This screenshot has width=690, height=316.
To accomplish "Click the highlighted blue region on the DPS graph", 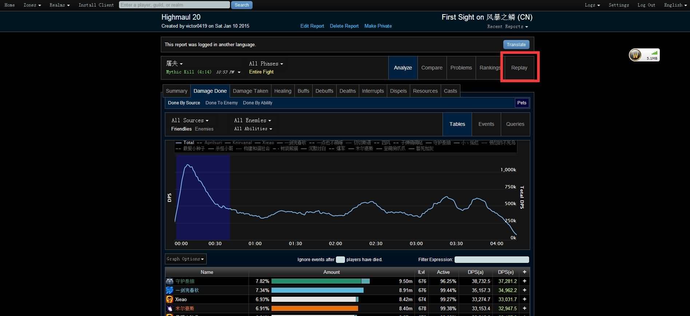I will [203, 197].
